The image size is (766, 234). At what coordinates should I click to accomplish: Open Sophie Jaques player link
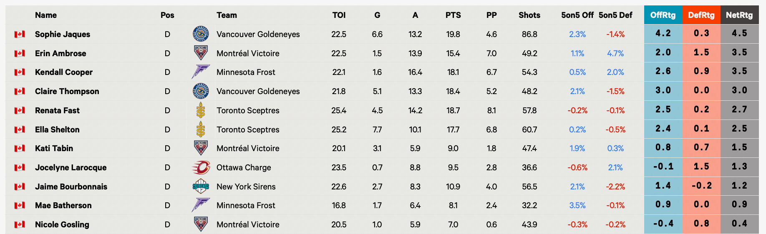click(63, 34)
